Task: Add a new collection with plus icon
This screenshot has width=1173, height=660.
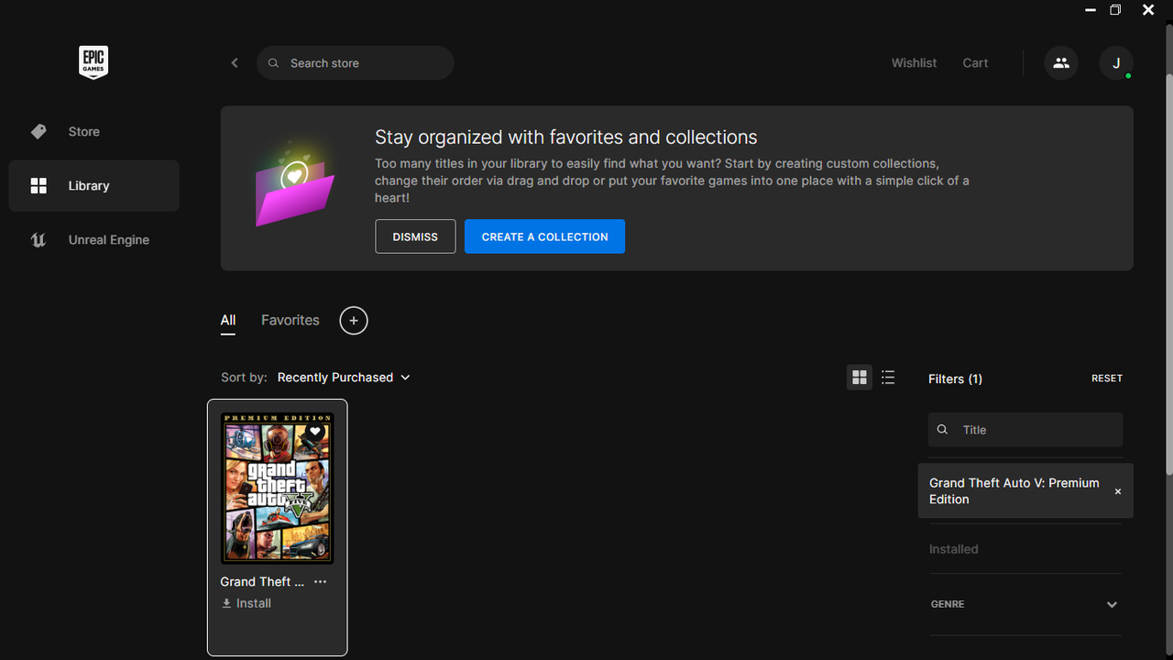Action: coord(354,321)
